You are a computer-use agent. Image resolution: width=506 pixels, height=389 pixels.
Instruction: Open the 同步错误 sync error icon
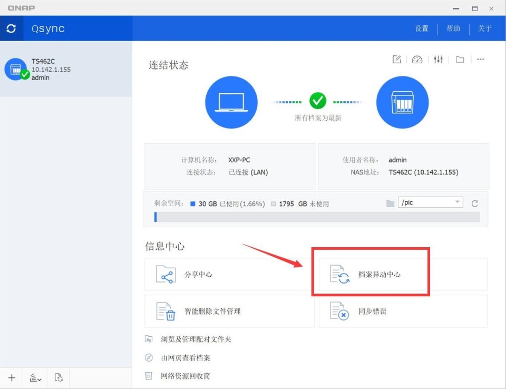pos(339,311)
